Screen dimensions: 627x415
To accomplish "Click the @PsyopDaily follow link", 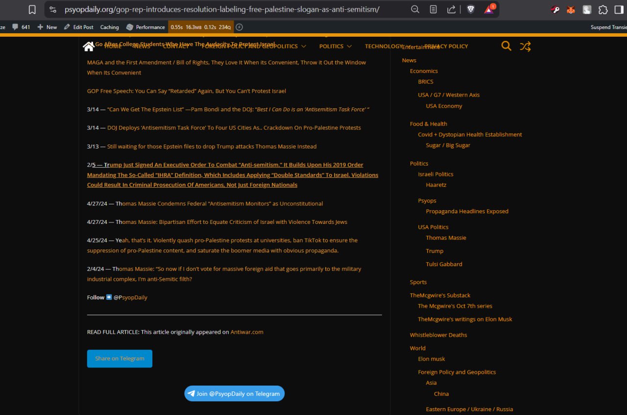I will pos(130,297).
